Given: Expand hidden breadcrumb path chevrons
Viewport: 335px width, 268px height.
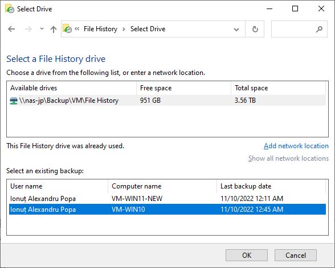Looking at the screenshot, I should [x=77, y=29].
